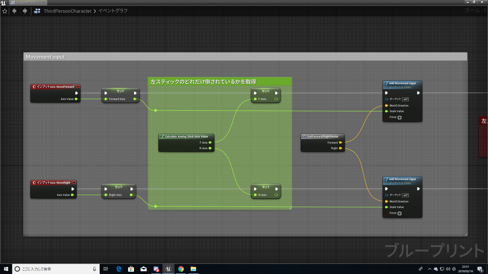Click Right Axis set node's exec output
The image size is (488, 274).
click(132, 189)
